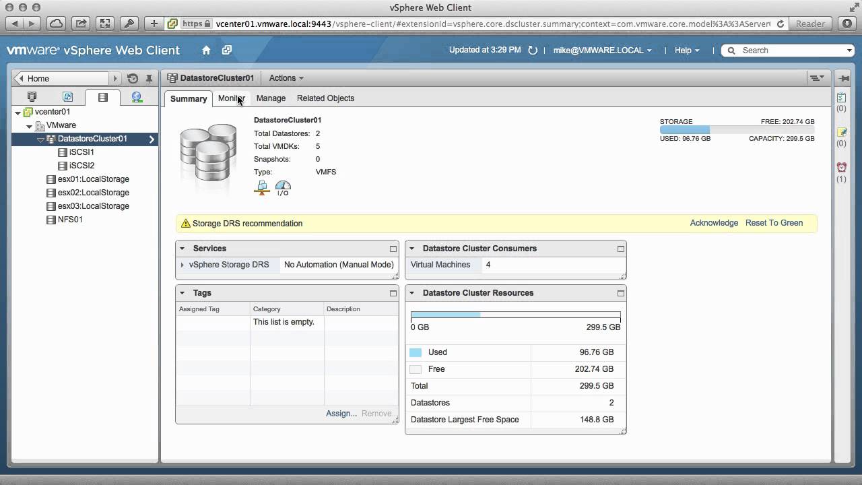
Task: Switch to the Manage tab
Action: point(271,98)
